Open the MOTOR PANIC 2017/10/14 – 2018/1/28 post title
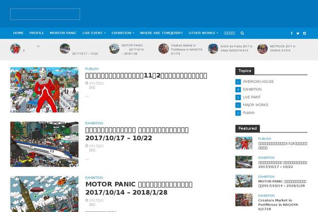This screenshot has height=212, width=318. (139, 188)
